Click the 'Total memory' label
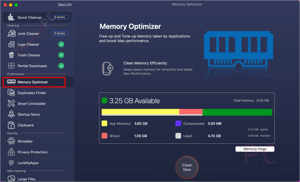This screenshot has height=182, width=300. (x=243, y=101)
